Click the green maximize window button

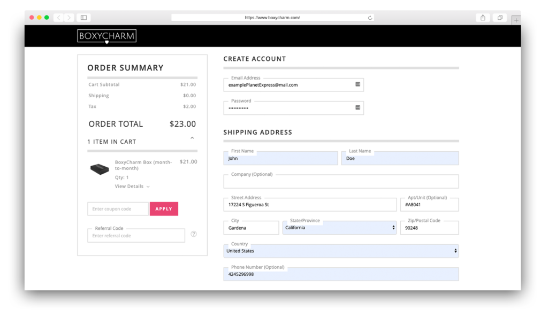coord(47,18)
